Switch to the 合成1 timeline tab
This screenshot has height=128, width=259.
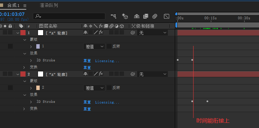[13, 6]
